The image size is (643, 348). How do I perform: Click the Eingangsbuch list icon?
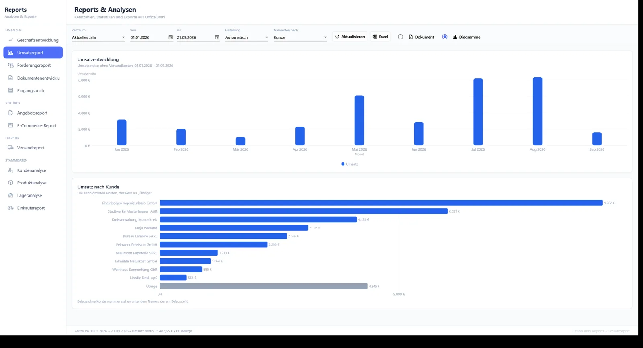coord(10,90)
